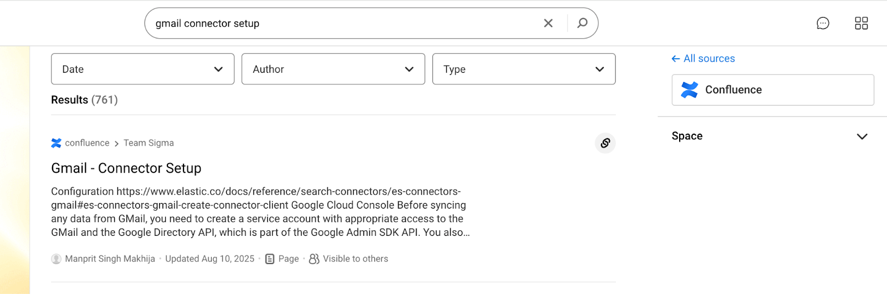The height and width of the screenshot is (294, 887).
Task: Click into the search input field
Action: click(344, 23)
